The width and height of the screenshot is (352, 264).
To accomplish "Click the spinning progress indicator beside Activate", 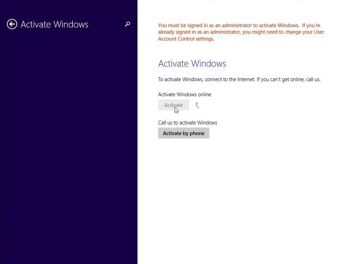I will [x=197, y=105].
